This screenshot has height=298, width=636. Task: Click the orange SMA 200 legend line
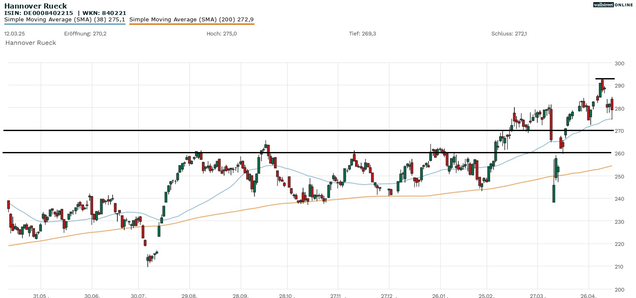click(x=192, y=24)
